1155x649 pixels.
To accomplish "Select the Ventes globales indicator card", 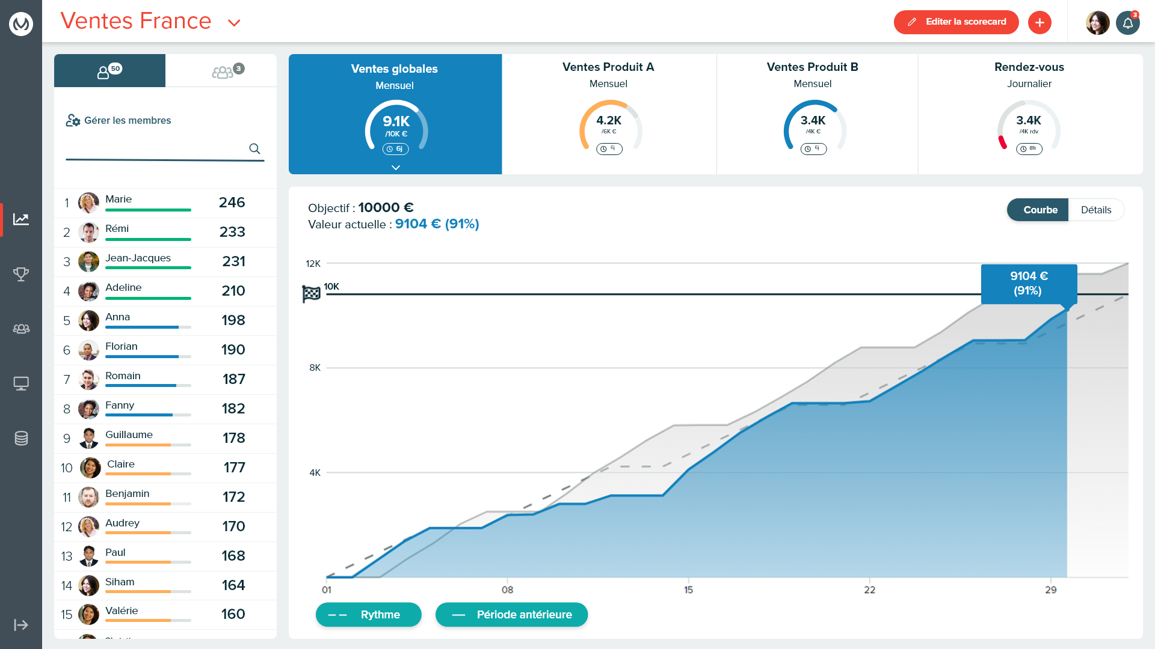I will click(395, 114).
